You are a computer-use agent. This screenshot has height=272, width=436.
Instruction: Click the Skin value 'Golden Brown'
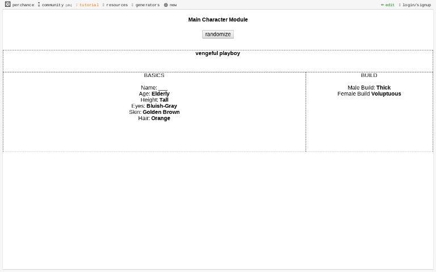[161, 112]
